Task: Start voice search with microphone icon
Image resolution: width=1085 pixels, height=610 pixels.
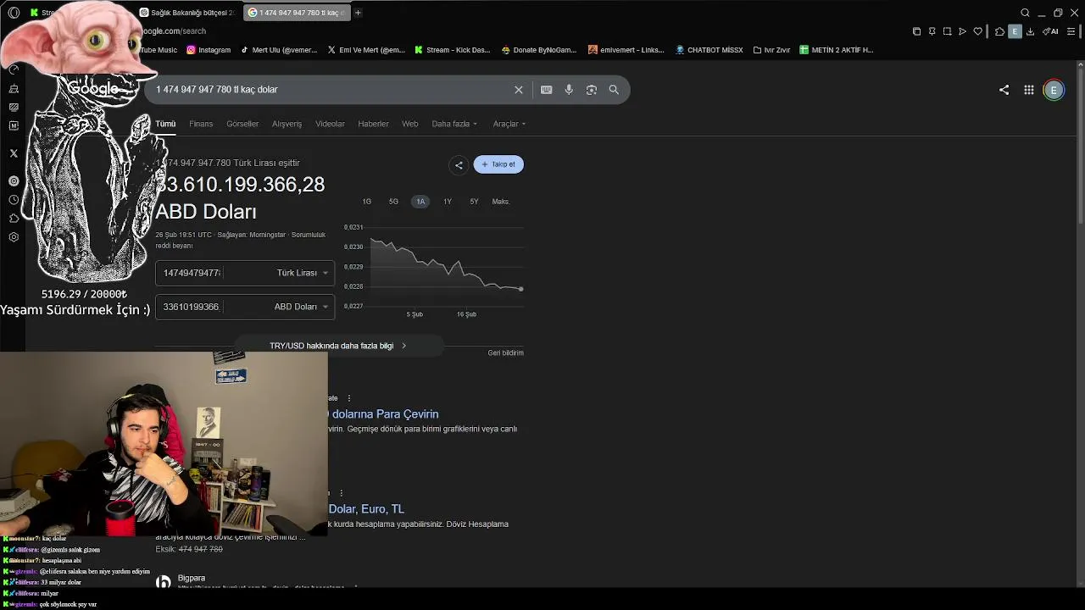Action: click(569, 90)
